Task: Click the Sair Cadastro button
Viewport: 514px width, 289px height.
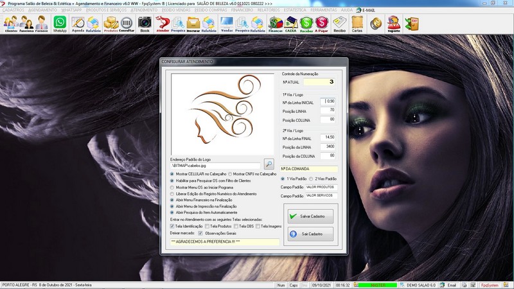Action: pyautogui.click(x=310, y=234)
